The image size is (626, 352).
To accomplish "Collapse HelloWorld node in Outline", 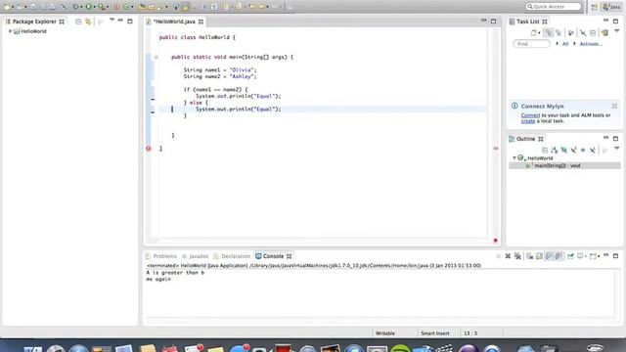I will (x=514, y=158).
